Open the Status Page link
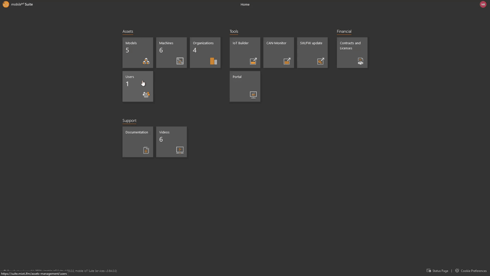 tap(440, 271)
